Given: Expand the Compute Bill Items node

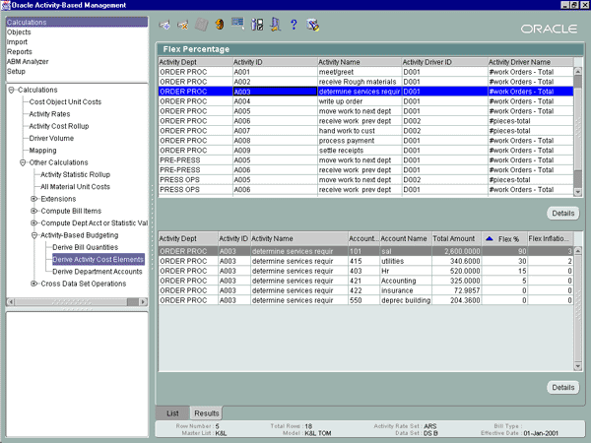Looking at the screenshot, I should point(34,211).
